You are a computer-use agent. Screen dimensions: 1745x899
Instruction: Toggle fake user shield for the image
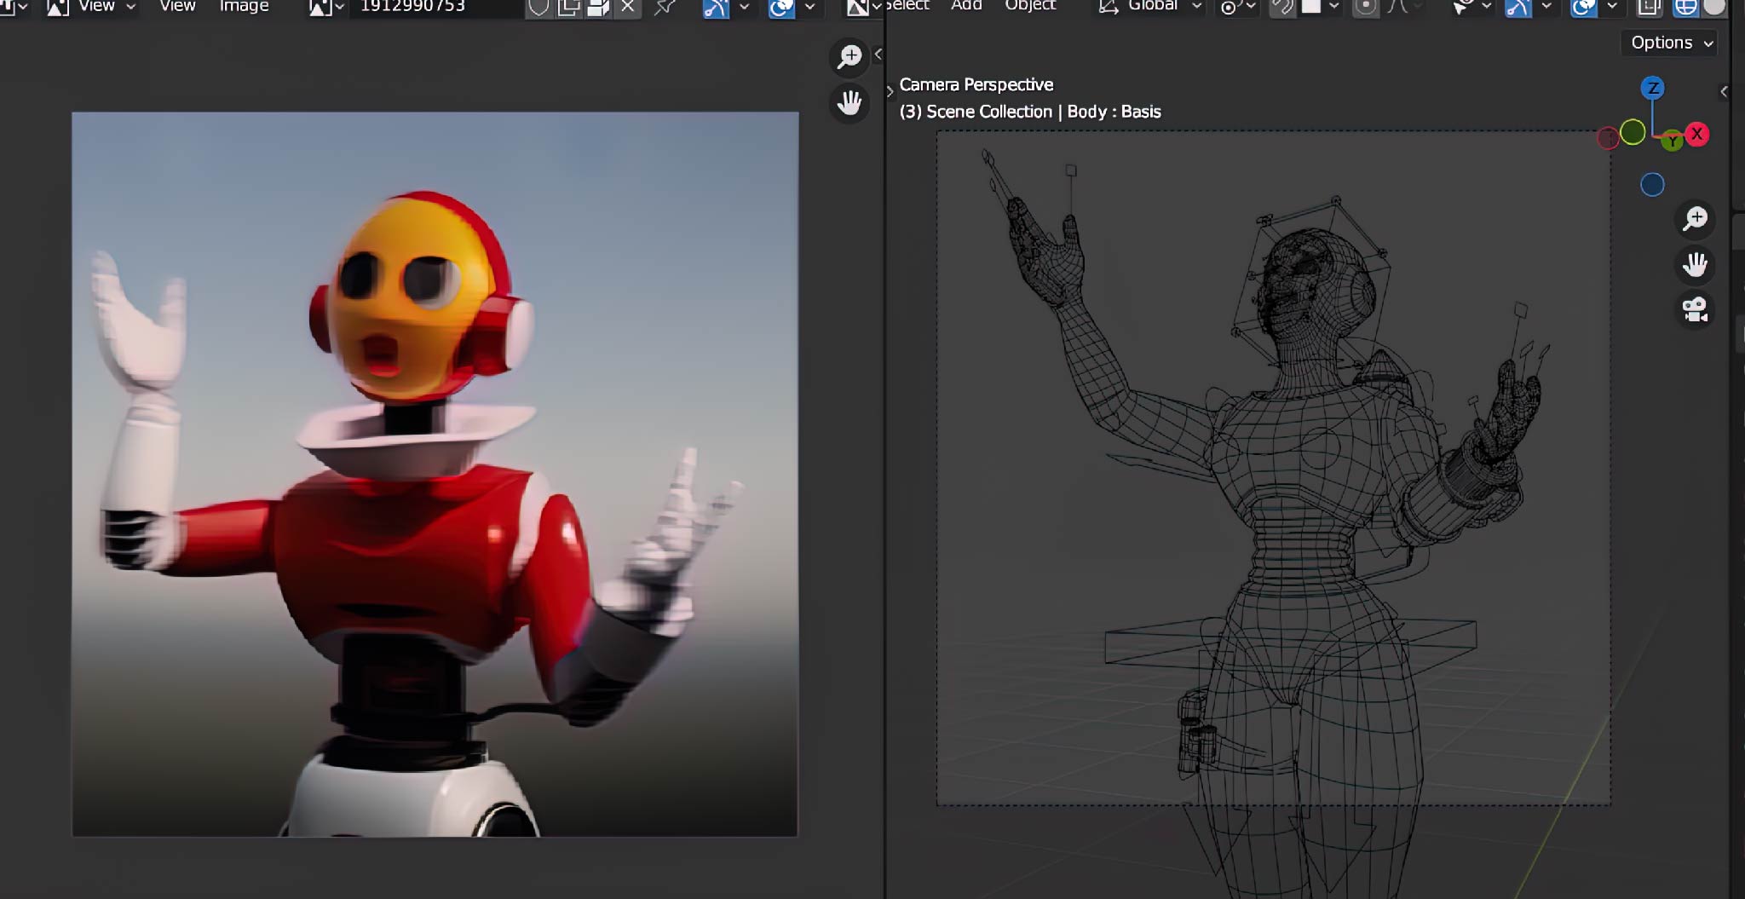[538, 7]
